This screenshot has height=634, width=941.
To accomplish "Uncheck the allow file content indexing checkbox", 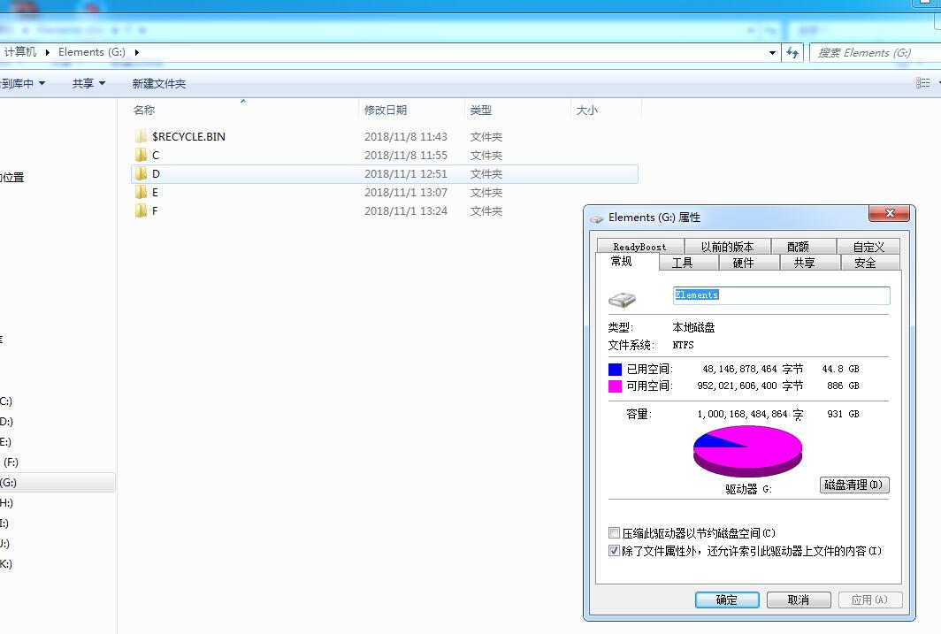I will 615,551.
